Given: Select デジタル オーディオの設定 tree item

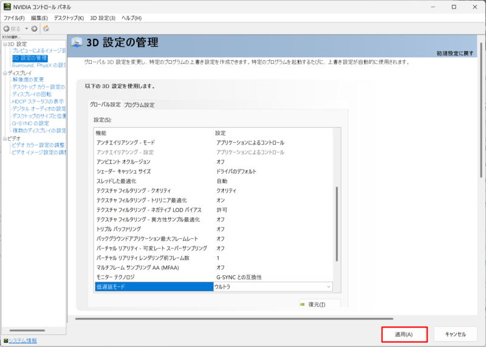Looking at the screenshot, I should [39, 109].
